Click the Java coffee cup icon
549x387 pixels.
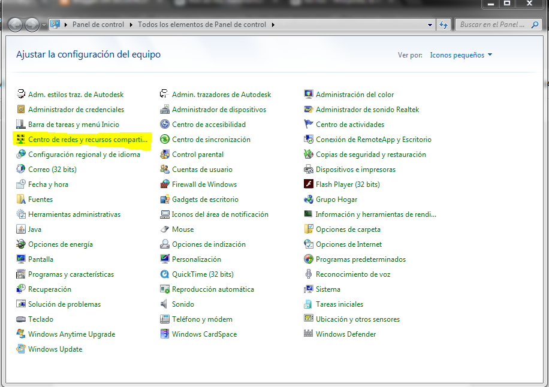pyautogui.click(x=21, y=229)
